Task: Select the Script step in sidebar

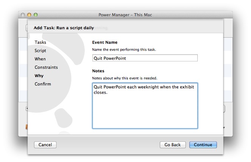Action: 40,51
